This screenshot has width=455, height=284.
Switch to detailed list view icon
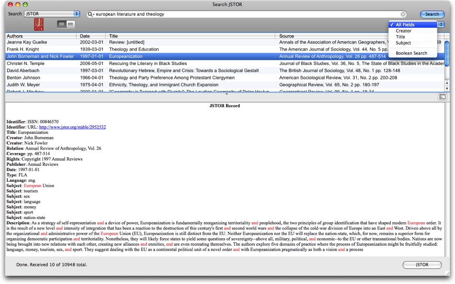(70, 24)
